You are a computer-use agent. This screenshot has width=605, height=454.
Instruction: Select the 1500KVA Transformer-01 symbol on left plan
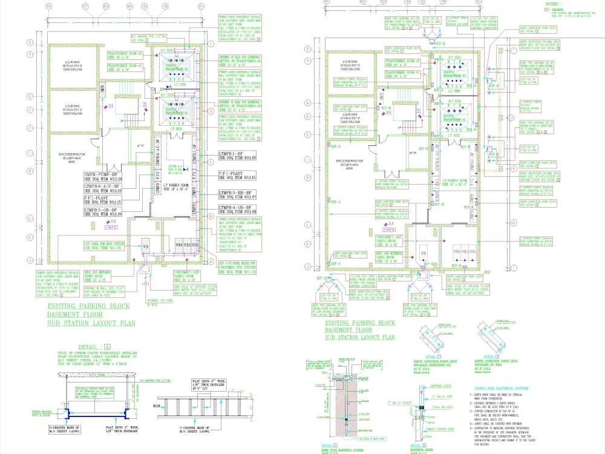pos(177,111)
